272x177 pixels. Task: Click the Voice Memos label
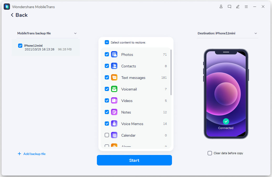132,124
